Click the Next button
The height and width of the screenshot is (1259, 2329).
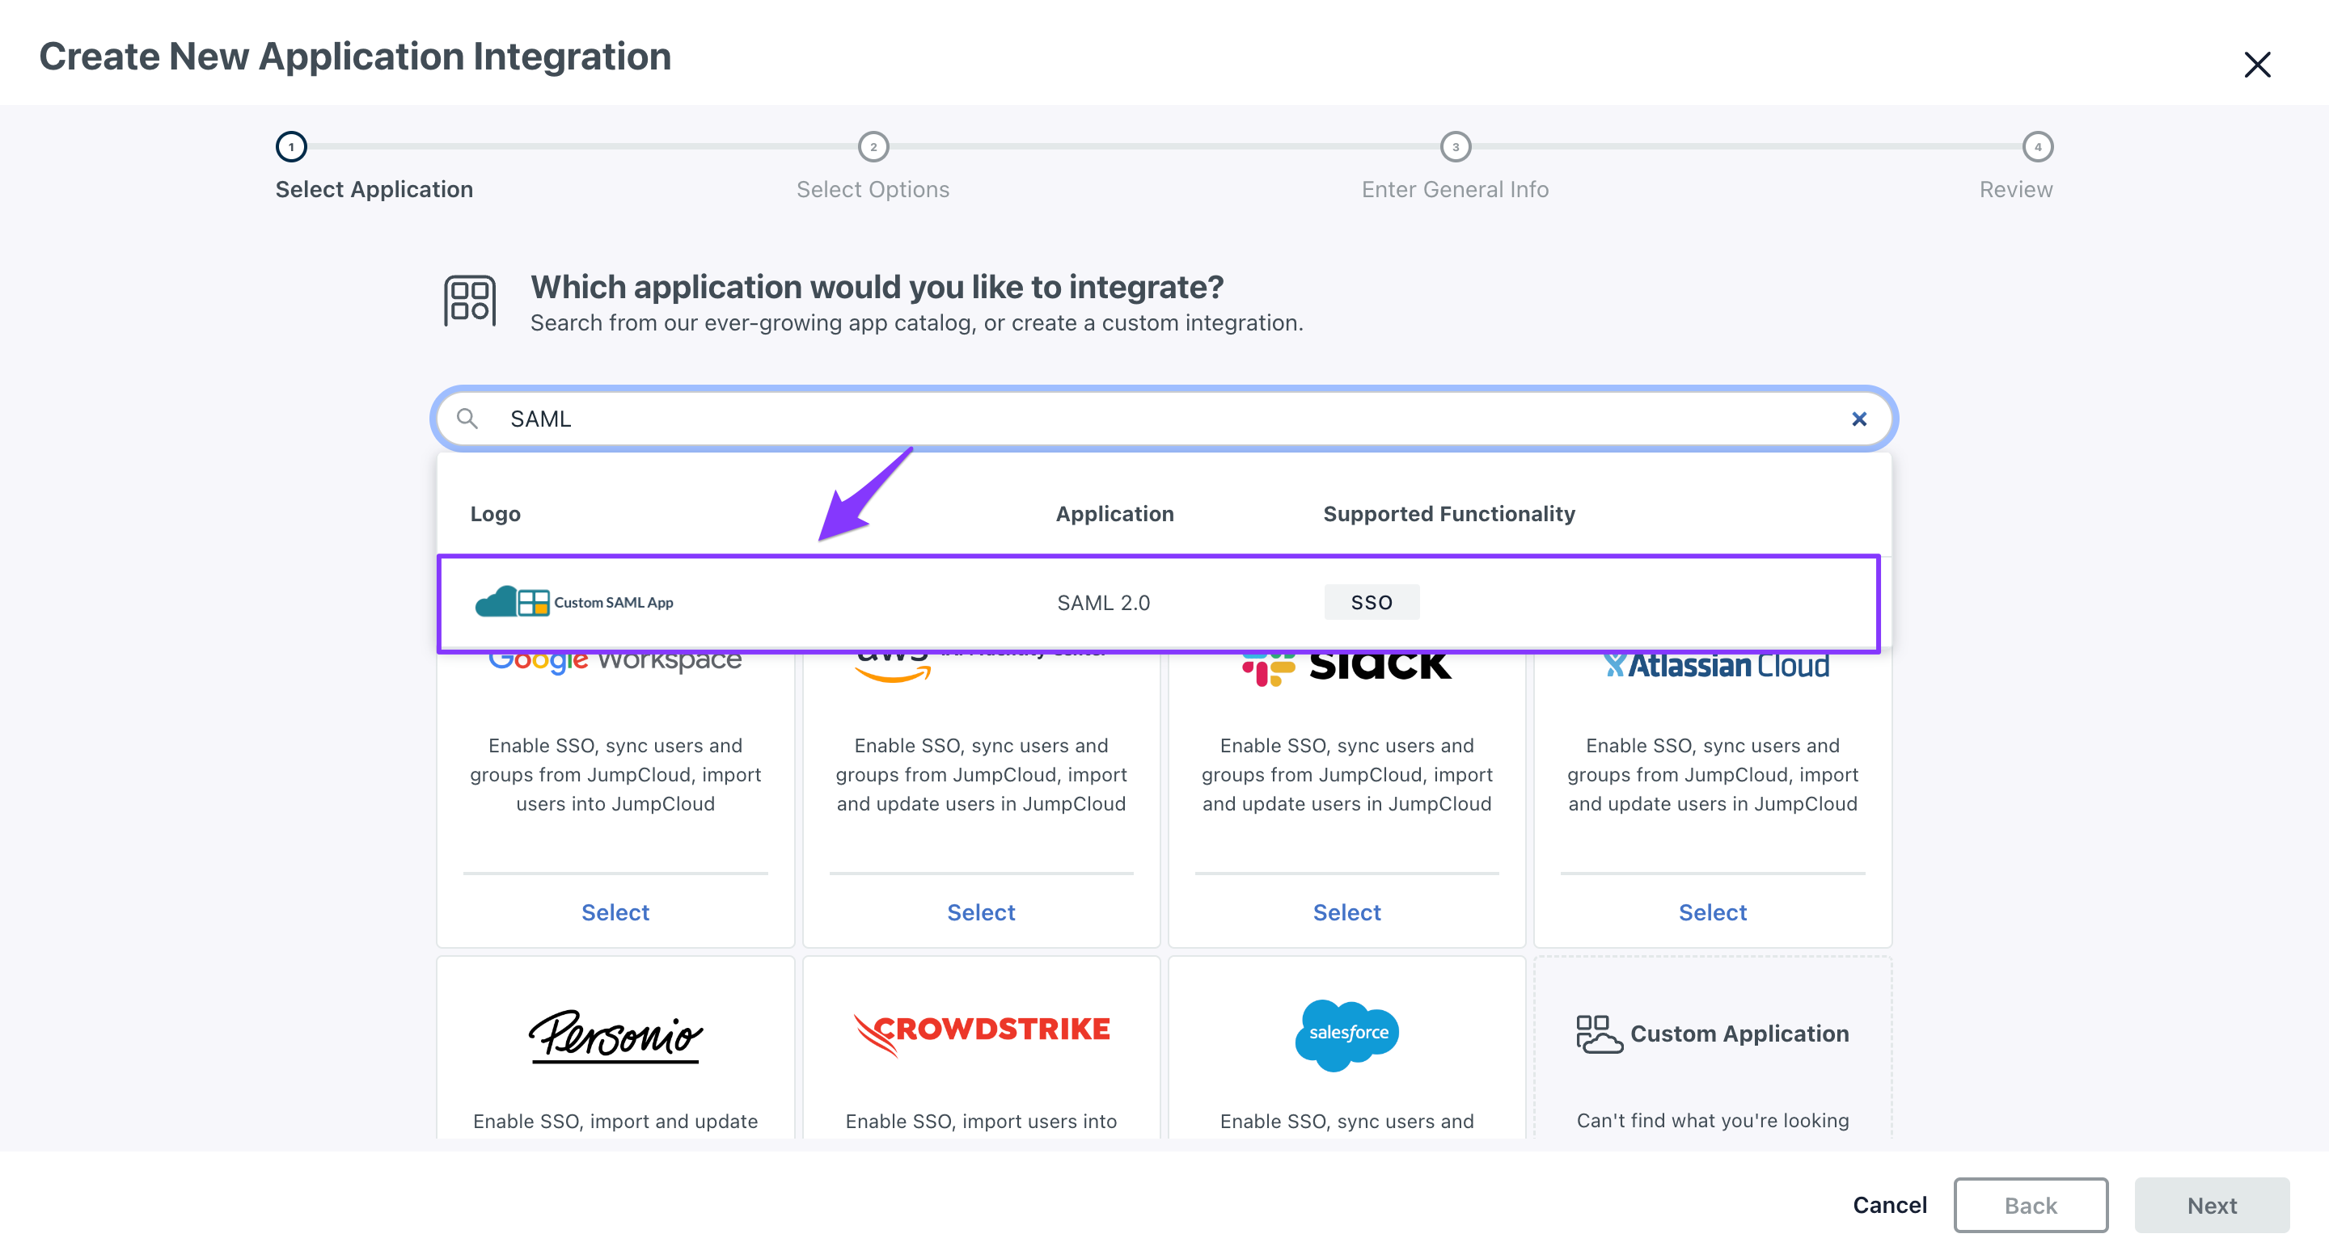pos(2212,1206)
